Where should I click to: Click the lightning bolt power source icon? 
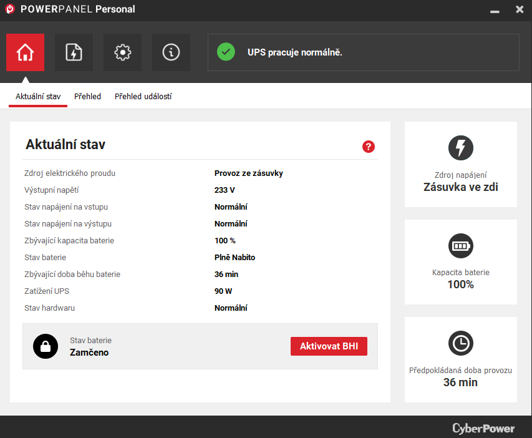coord(460,148)
